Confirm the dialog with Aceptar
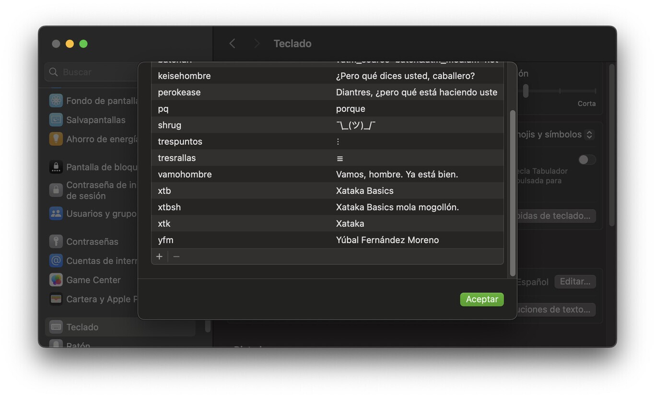655x398 pixels. click(x=482, y=299)
